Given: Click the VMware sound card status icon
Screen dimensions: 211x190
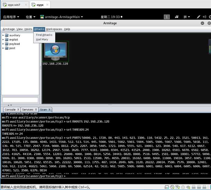Looking at the screenshot, I should click(x=188, y=187).
